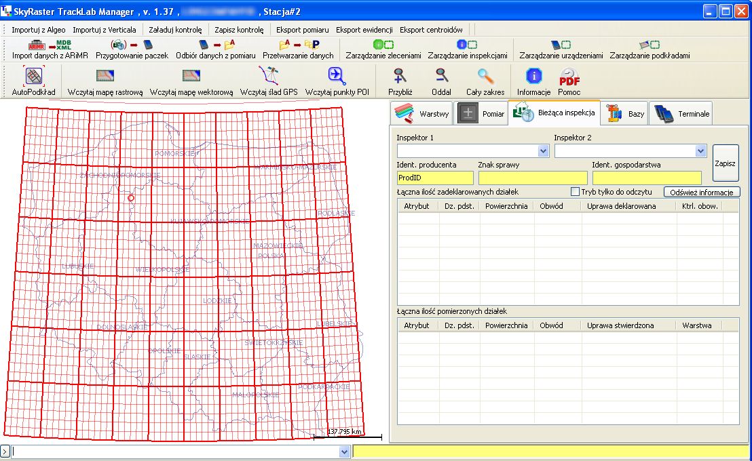The image size is (752, 461).
Task: Click Wczytaj punkty POI icon
Action: coord(337,75)
